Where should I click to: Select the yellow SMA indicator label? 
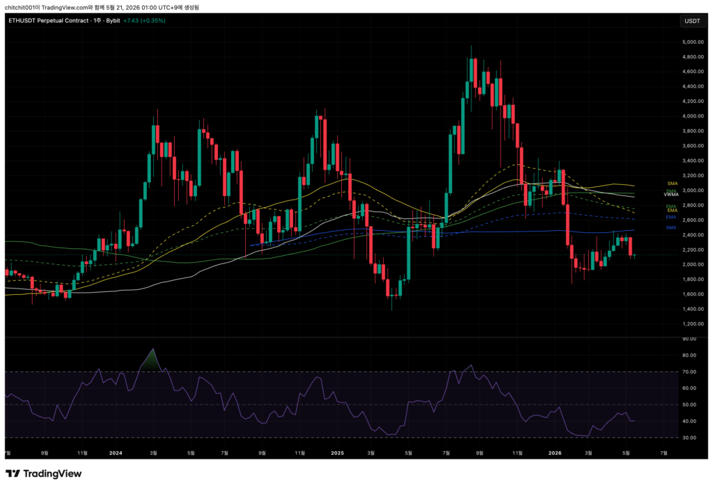click(672, 184)
